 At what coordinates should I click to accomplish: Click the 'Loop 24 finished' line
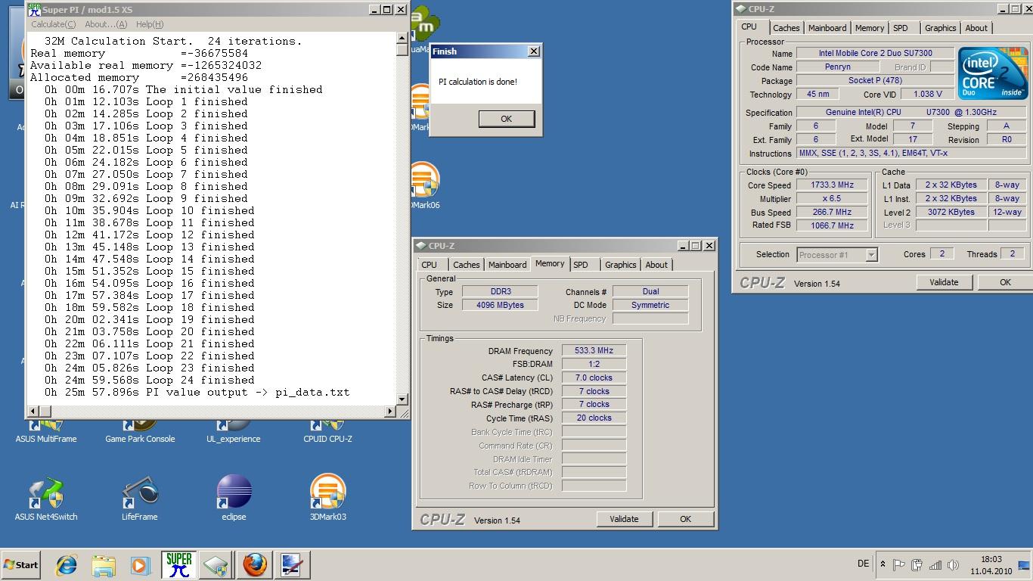click(150, 380)
